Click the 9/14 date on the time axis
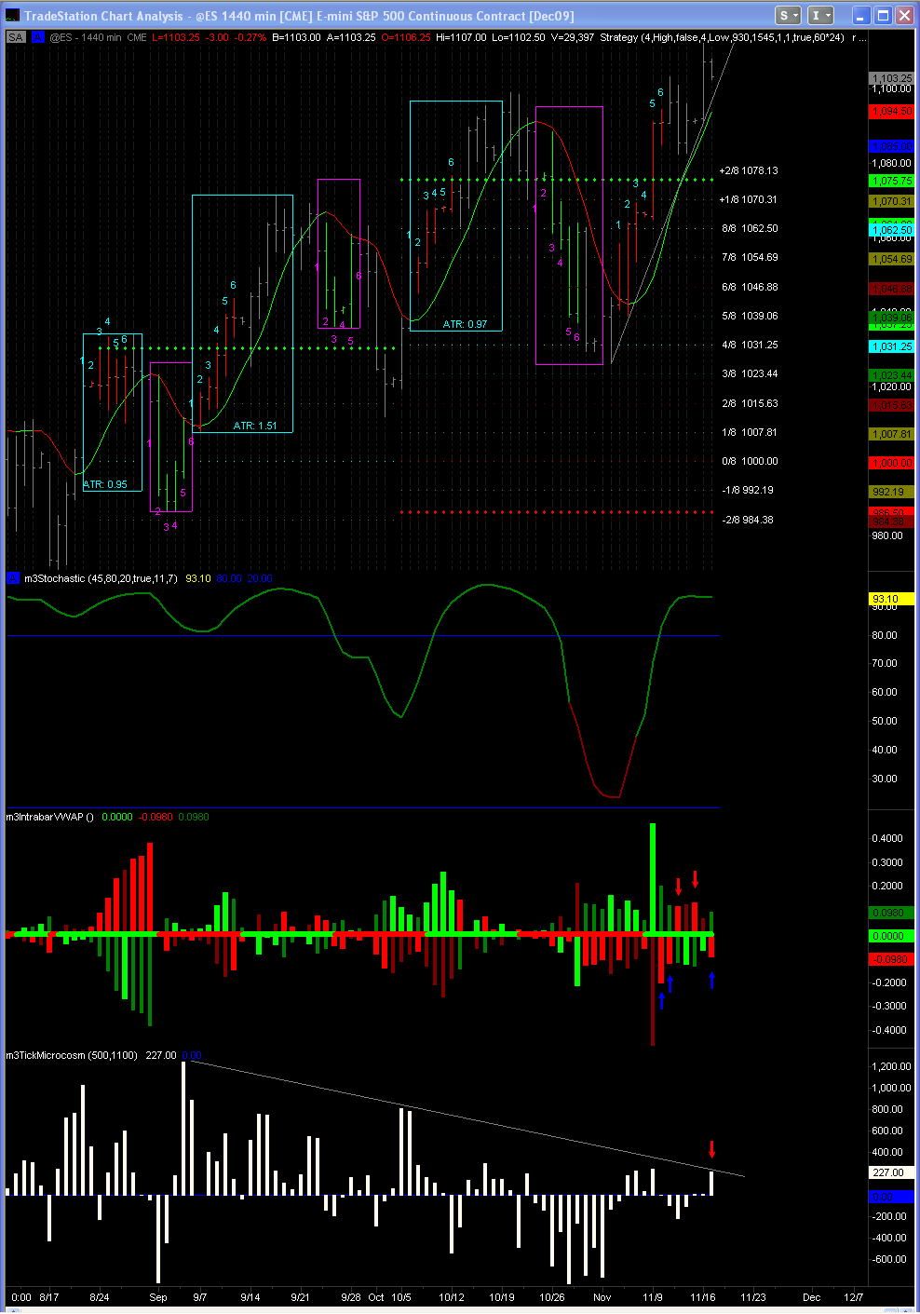The width and height of the screenshot is (920, 1314). (x=250, y=1297)
